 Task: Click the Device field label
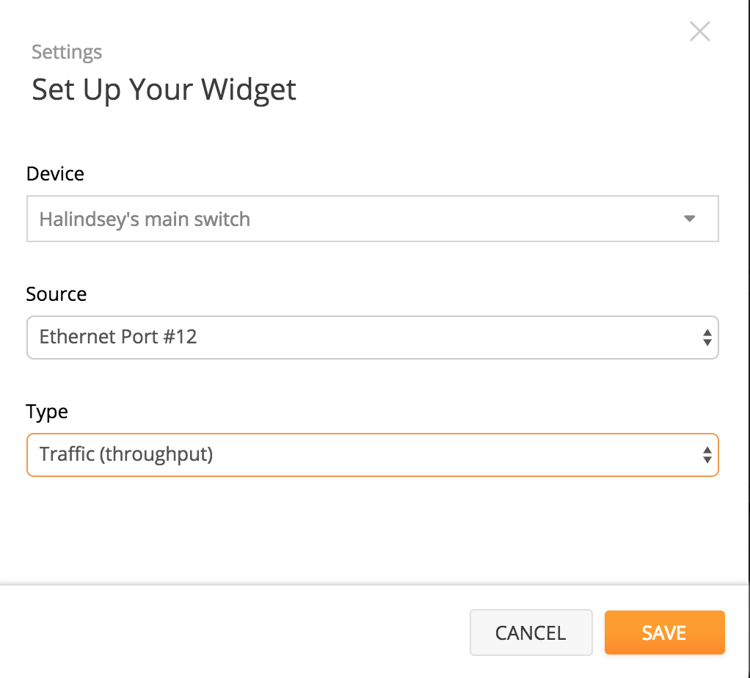[55, 174]
